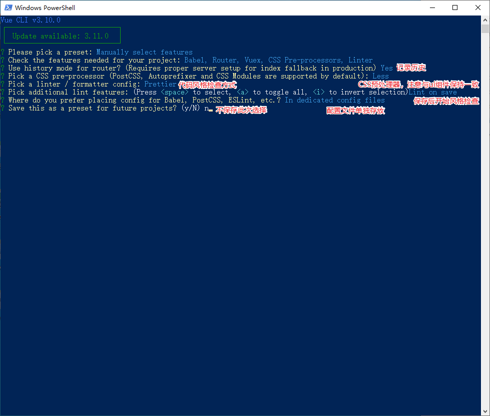
Task: Click the red '配置文件单独存放' annotation
Action: [355, 111]
